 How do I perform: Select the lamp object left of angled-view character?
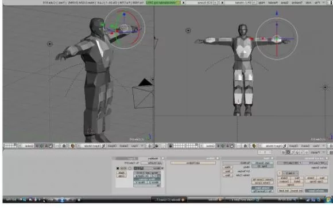click(50, 44)
